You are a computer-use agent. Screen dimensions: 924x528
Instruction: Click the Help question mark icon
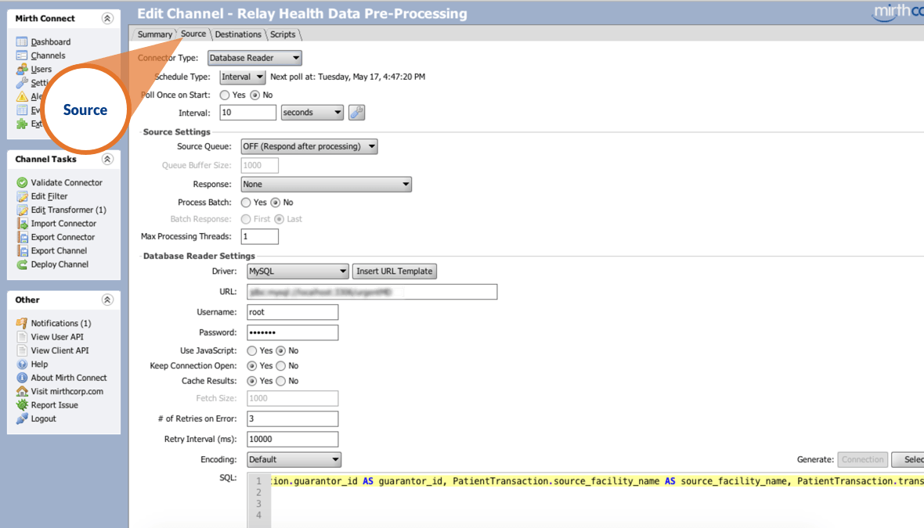click(x=22, y=364)
